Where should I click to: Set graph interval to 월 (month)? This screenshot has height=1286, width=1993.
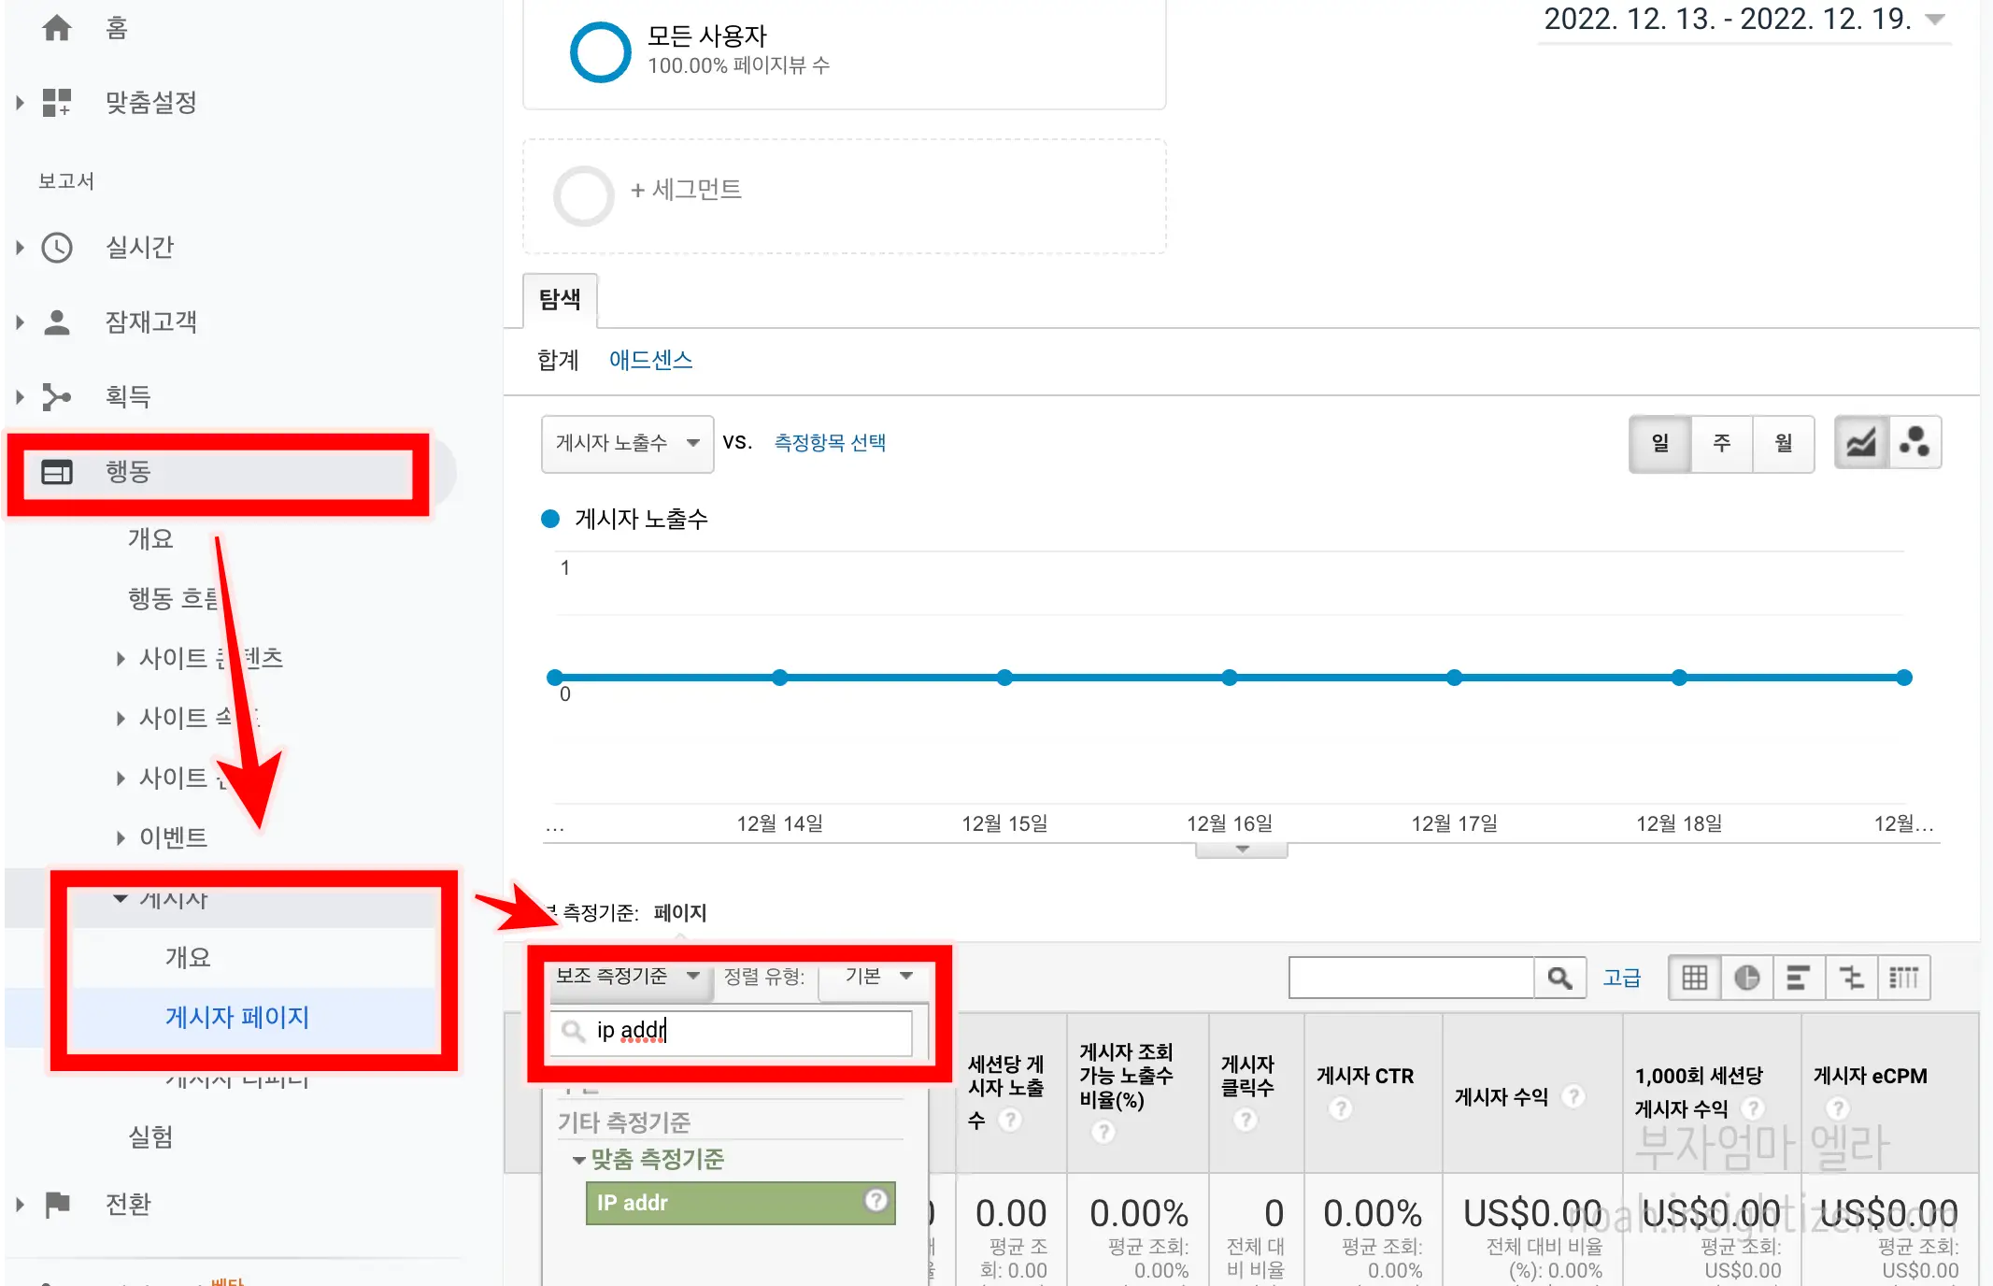pos(1783,443)
